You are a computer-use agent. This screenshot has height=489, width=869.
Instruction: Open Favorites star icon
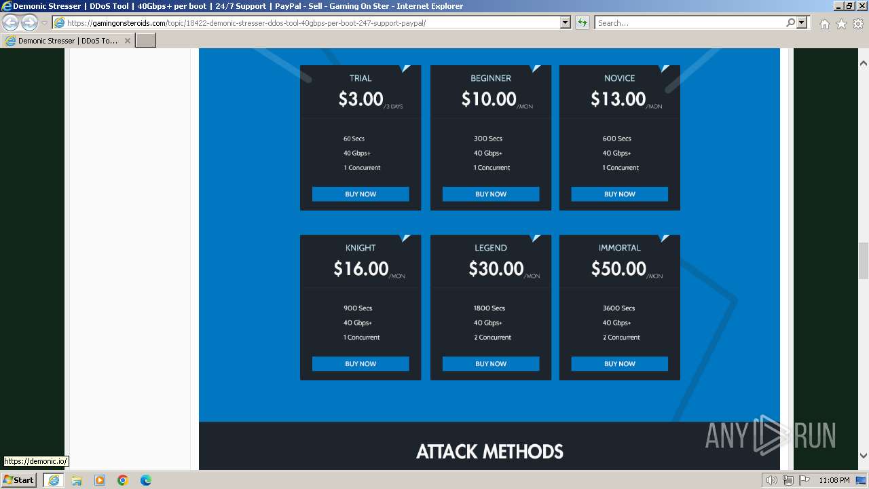click(841, 23)
